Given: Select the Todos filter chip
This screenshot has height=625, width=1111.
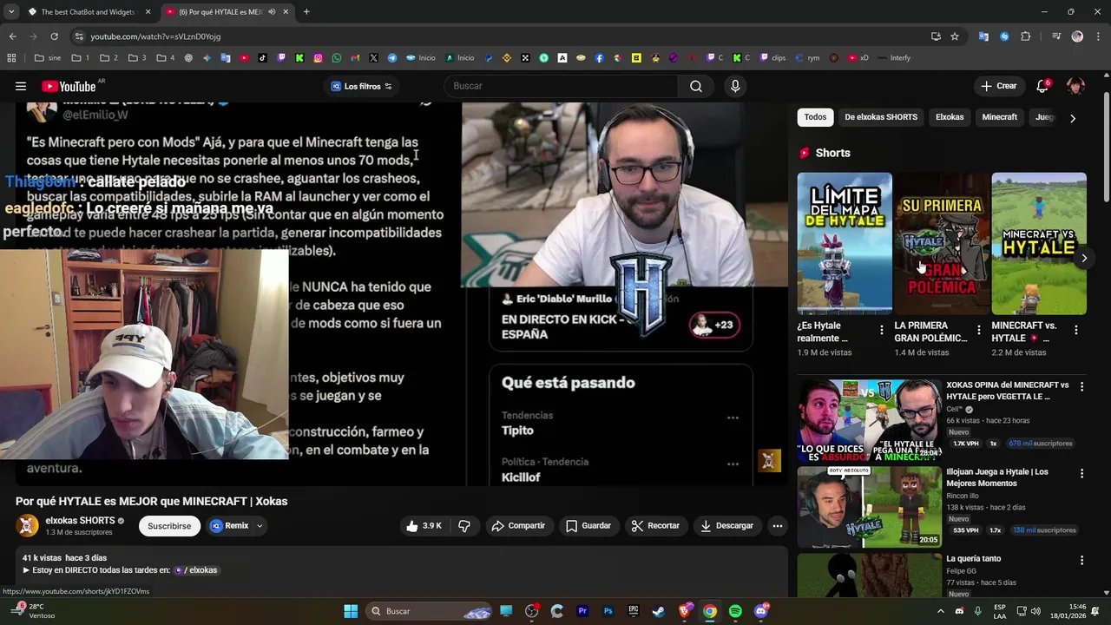Looking at the screenshot, I should [x=815, y=117].
